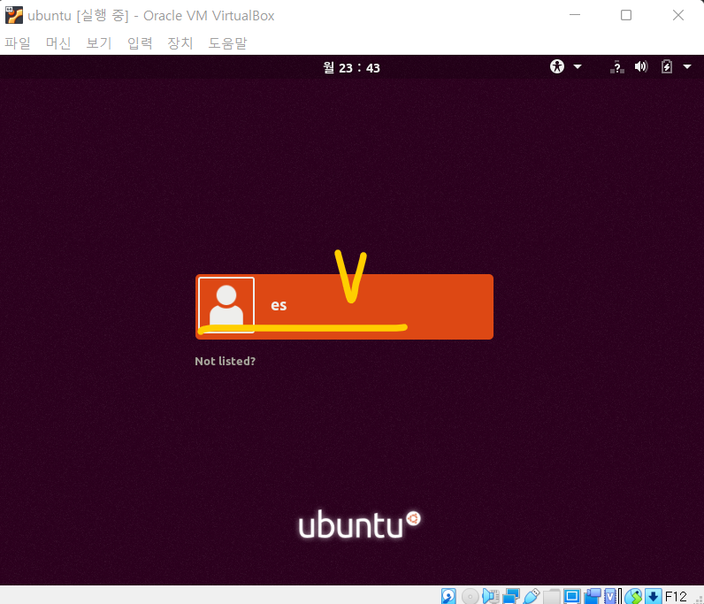The width and height of the screenshot is (704, 604).
Task: Close the VirtualBox window
Action: (678, 15)
